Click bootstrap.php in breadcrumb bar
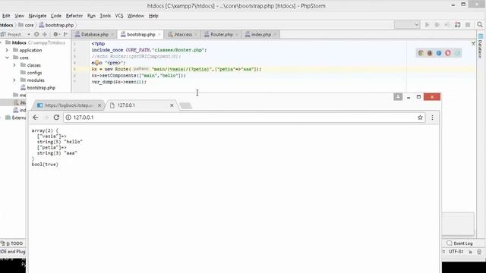 (59, 25)
